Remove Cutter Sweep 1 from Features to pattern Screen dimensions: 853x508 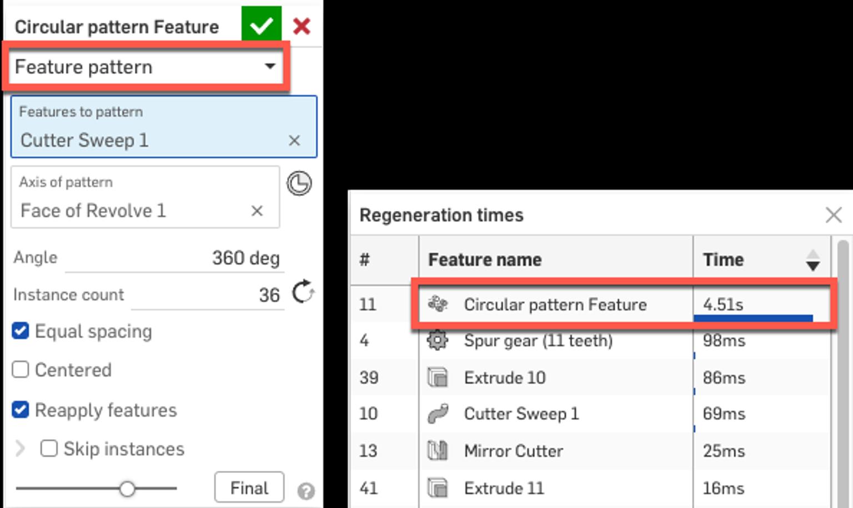click(294, 140)
